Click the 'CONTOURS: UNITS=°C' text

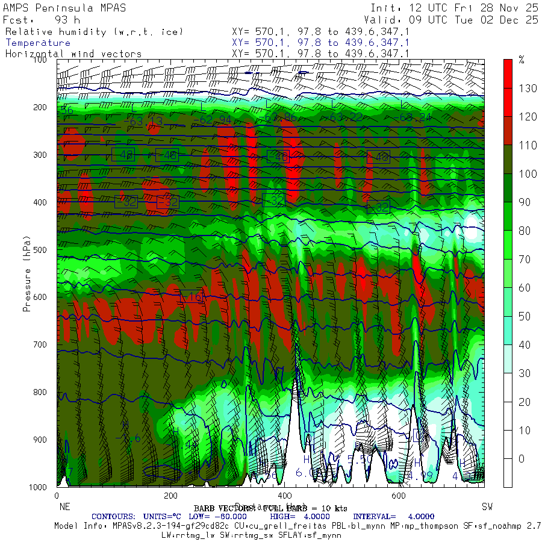(136, 517)
